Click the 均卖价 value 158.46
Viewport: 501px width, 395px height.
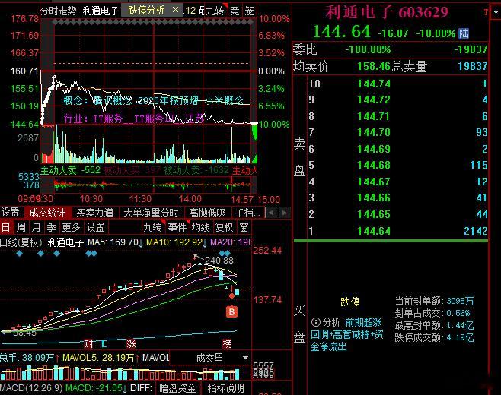(374, 66)
